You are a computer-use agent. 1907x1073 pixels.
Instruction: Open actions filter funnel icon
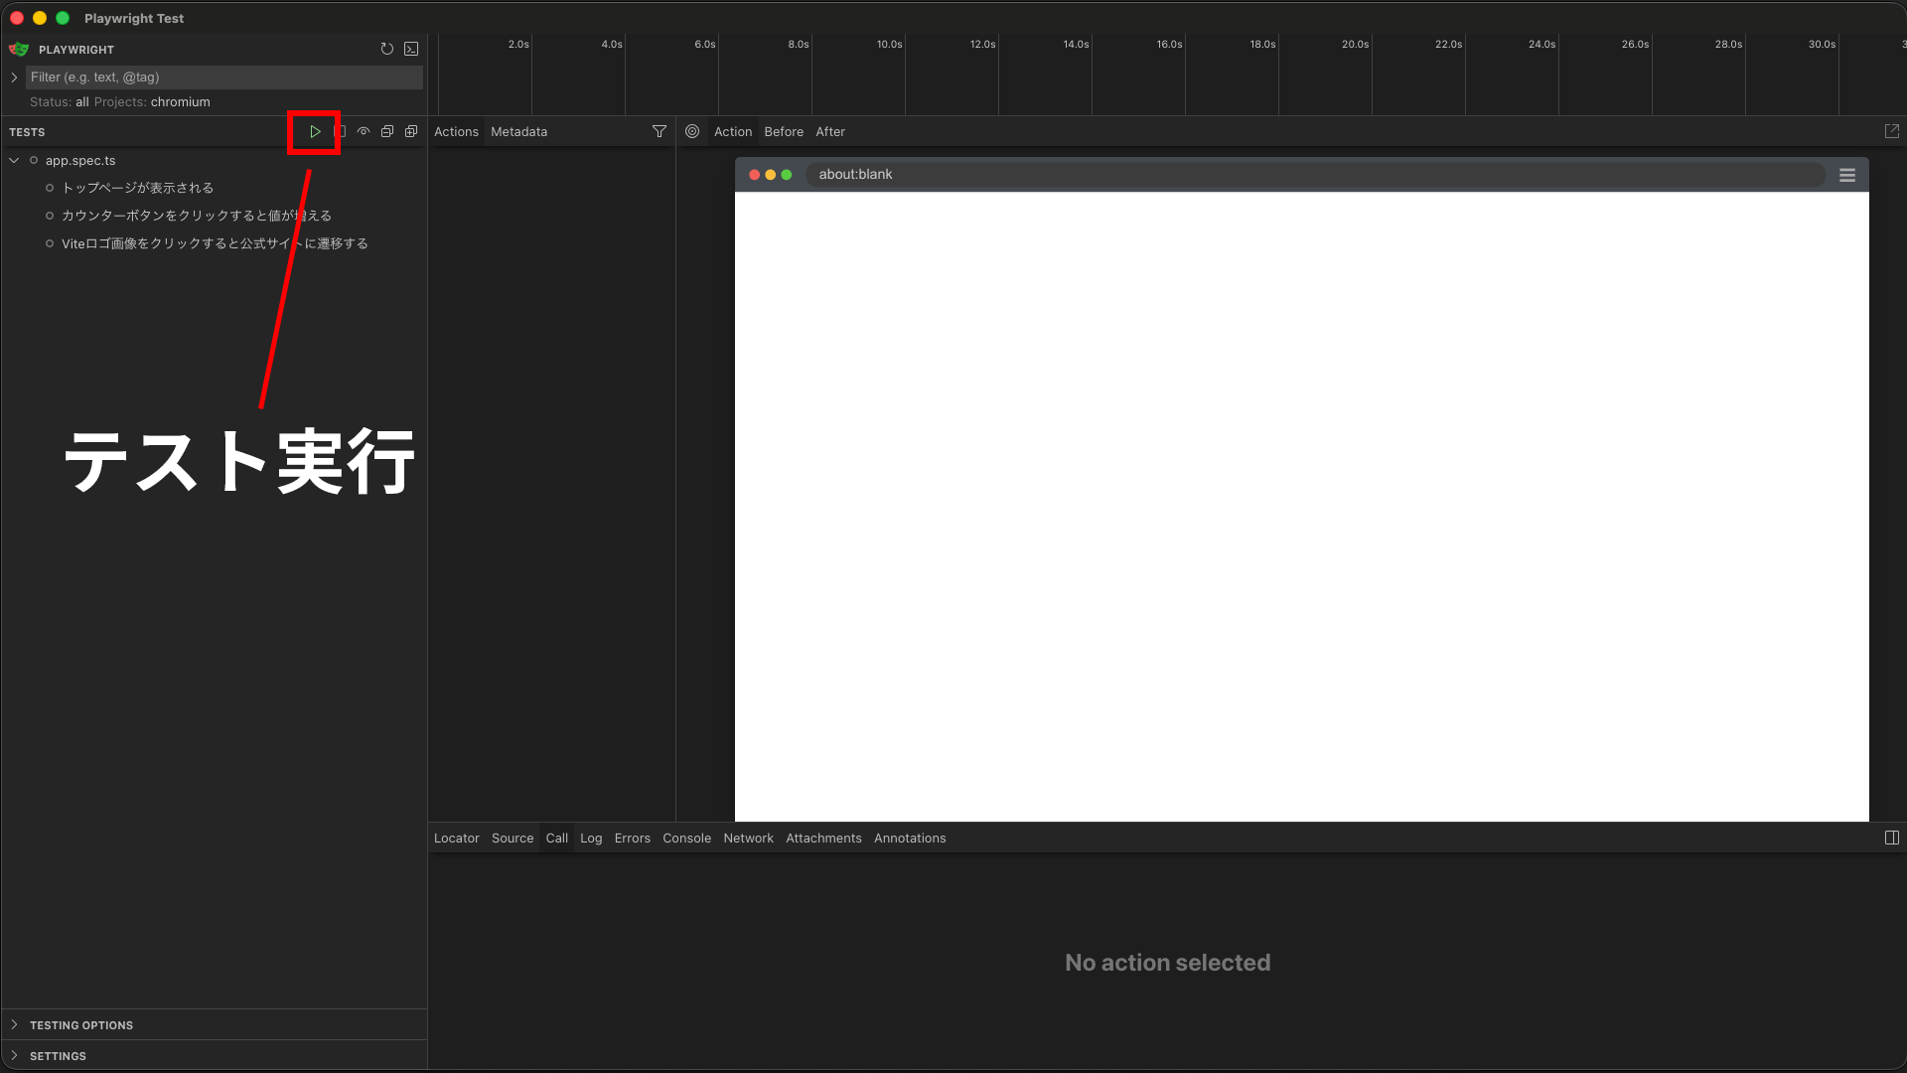[x=659, y=131]
